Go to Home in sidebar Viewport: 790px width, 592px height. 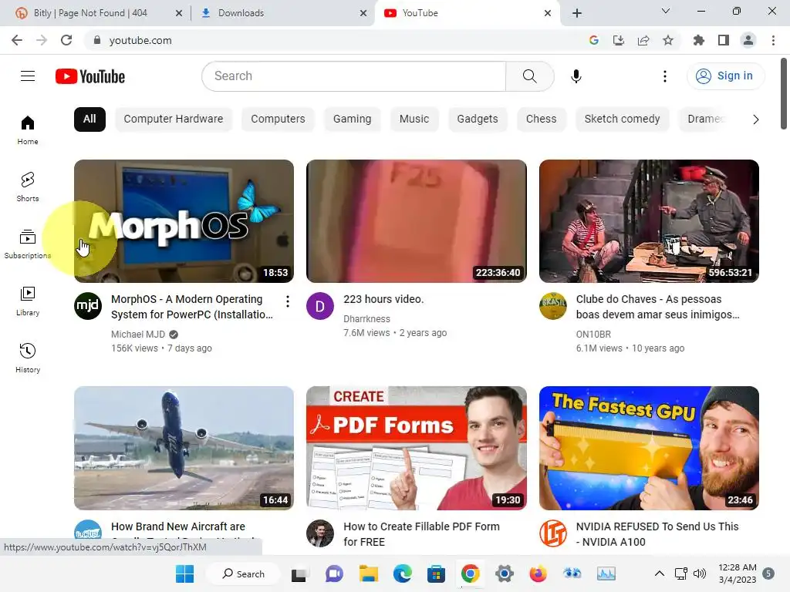pyautogui.click(x=28, y=129)
